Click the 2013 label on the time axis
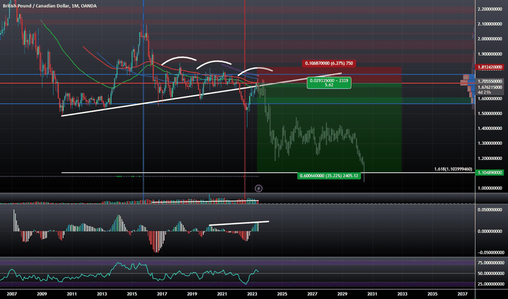The height and width of the screenshot is (299, 508). point(102,294)
